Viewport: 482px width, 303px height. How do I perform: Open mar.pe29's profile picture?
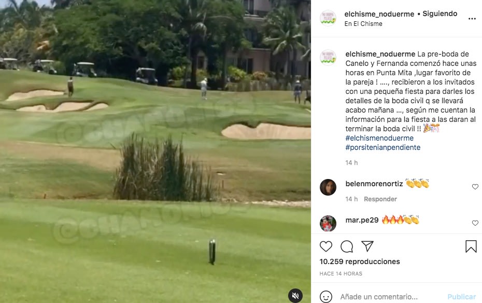(x=328, y=223)
